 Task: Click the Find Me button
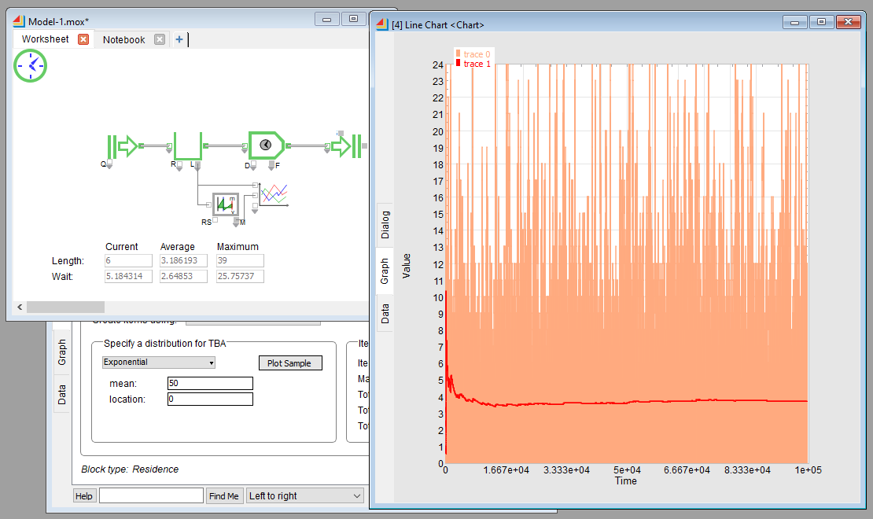(x=223, y=496)
